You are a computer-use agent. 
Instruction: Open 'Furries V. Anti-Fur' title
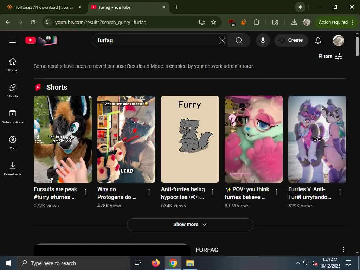point(310,193)
